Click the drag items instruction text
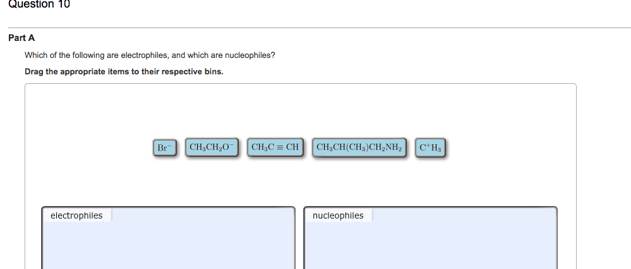The width and height of the screenshot is (631, 269). pos(124,72)
